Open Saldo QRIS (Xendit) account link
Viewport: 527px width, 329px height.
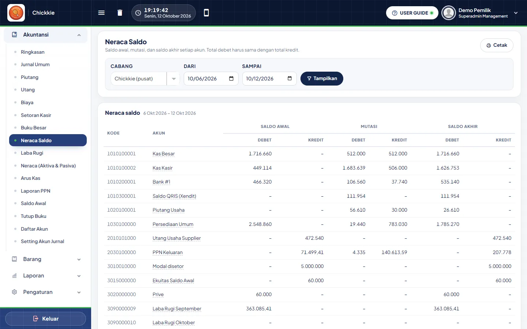click(x=174, y=196)
